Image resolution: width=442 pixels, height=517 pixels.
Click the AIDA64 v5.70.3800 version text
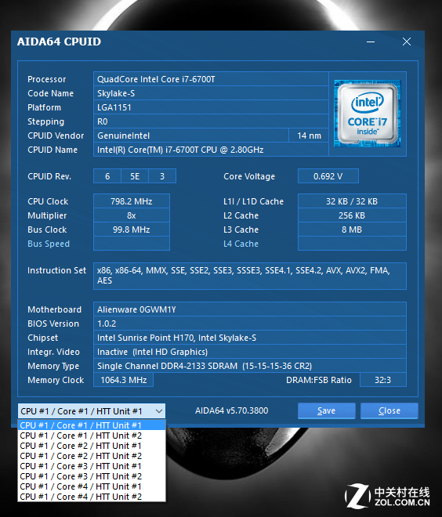[x=231, y=410]
